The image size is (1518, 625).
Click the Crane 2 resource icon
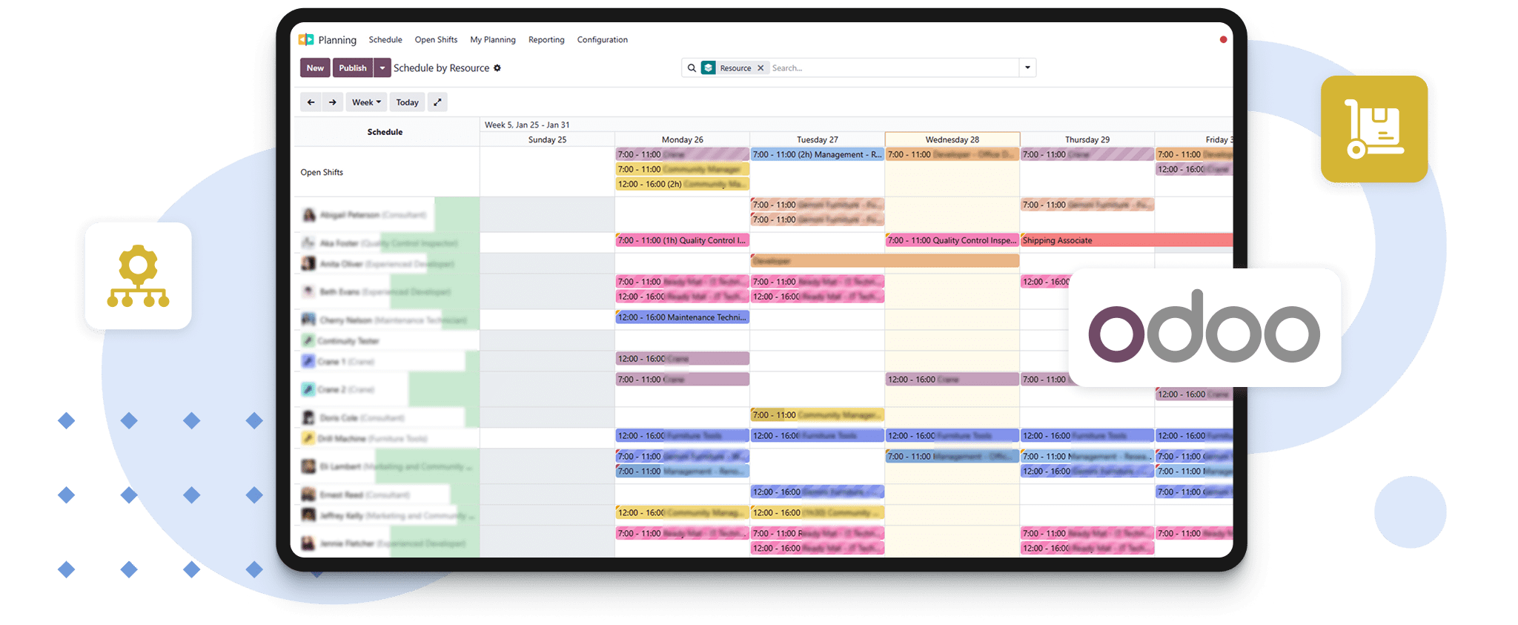(x=308, y=389)
